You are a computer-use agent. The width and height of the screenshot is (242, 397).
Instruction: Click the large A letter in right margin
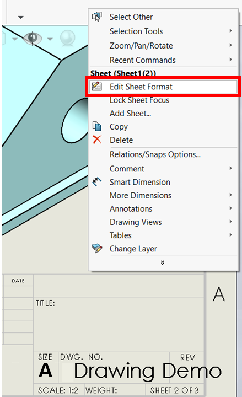(219, 294)
